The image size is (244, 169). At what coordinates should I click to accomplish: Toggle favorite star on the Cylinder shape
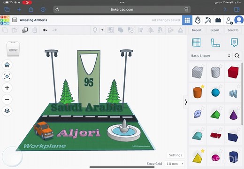(x=203, y=86)
